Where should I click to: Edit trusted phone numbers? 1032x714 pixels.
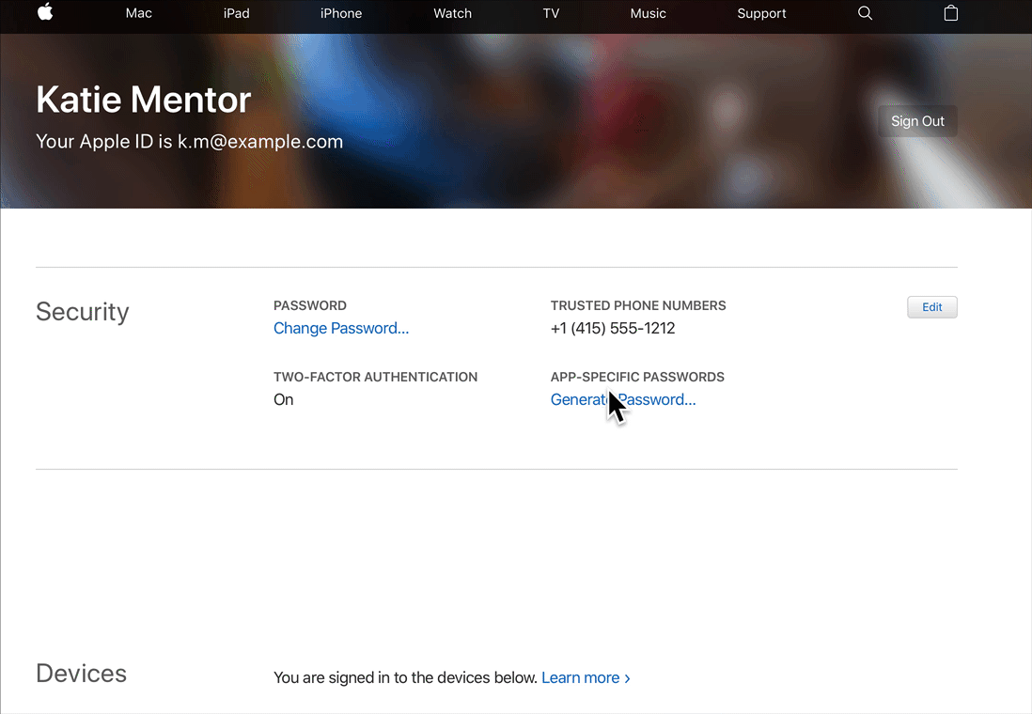tap(931, 306)
